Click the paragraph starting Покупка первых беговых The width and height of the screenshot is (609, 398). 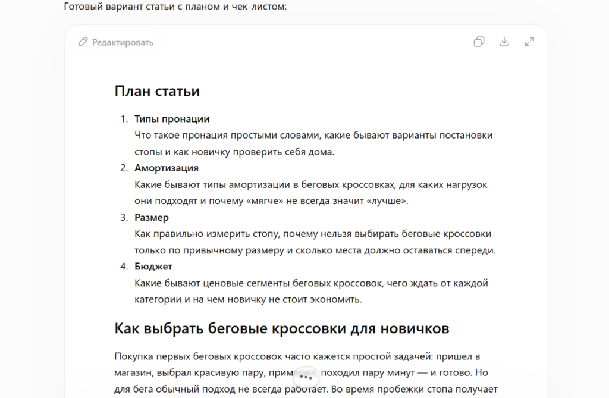306,373
